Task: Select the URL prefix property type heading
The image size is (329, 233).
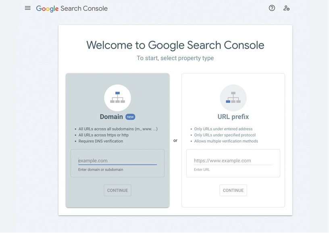Action: pos(233,117)
